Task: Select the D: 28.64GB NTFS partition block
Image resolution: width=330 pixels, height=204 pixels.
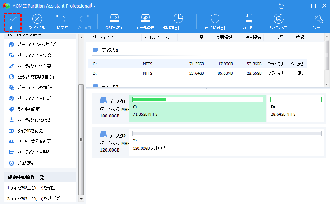Action: pyautogui.click(x=295, y=108)
